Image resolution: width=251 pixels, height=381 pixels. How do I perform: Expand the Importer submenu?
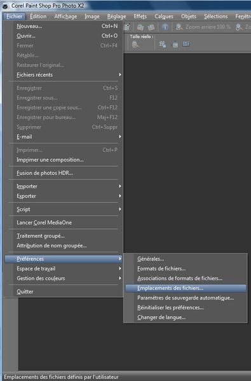point(64,186)
